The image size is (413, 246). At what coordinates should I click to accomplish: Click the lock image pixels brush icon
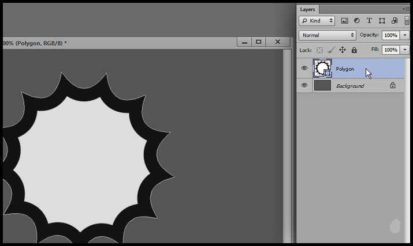tap(331, 50)
